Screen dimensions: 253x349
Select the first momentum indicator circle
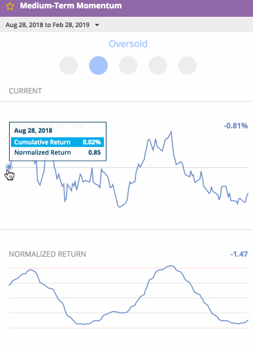point(68,65)
